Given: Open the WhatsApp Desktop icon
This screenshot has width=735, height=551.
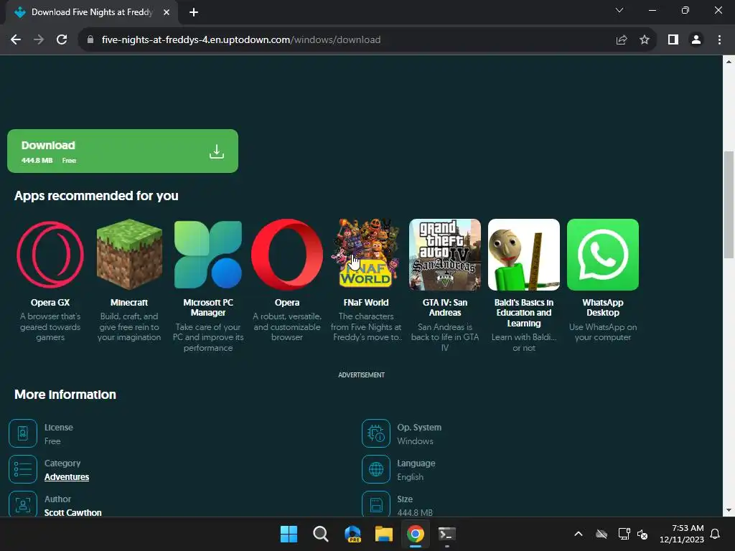Looking at the screenshot, I should pos(603,255).
